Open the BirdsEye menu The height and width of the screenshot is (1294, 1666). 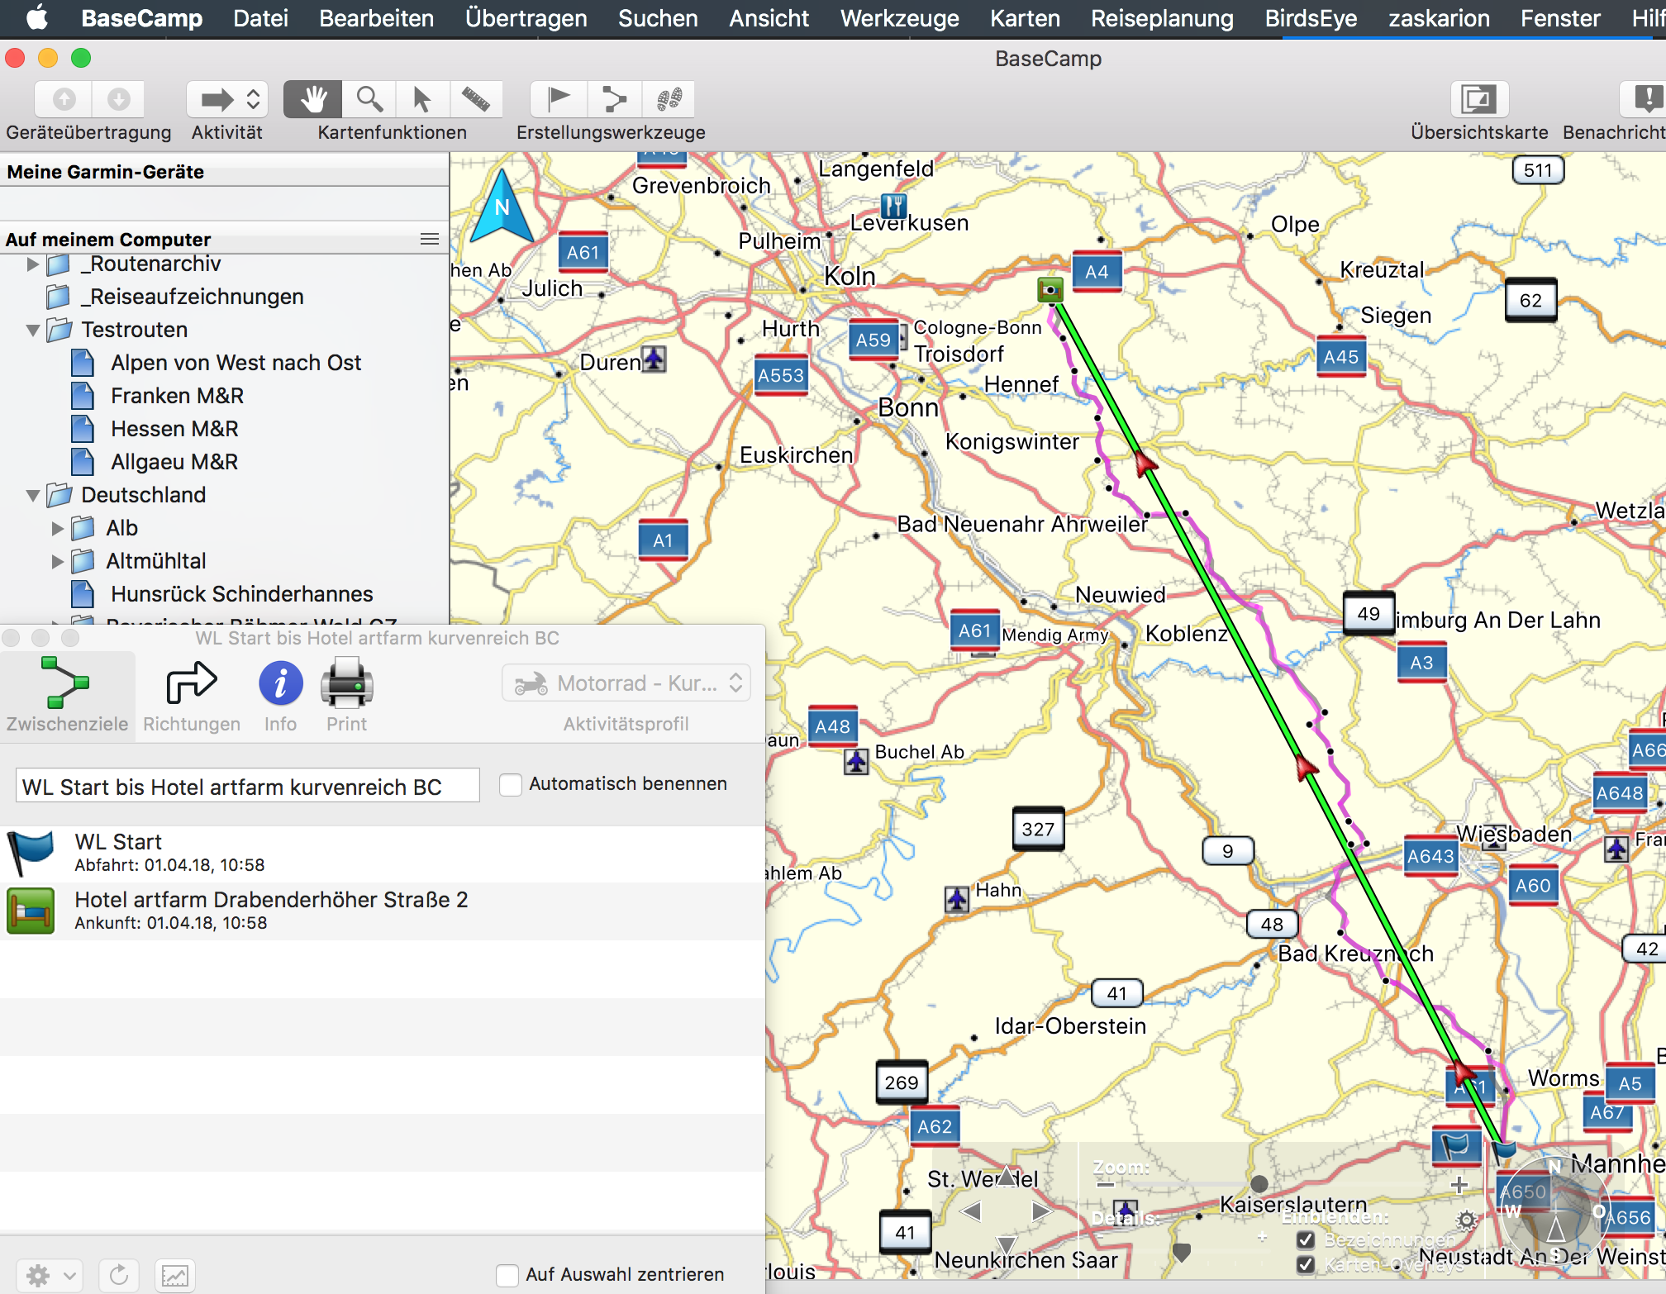coord(1311,18)
